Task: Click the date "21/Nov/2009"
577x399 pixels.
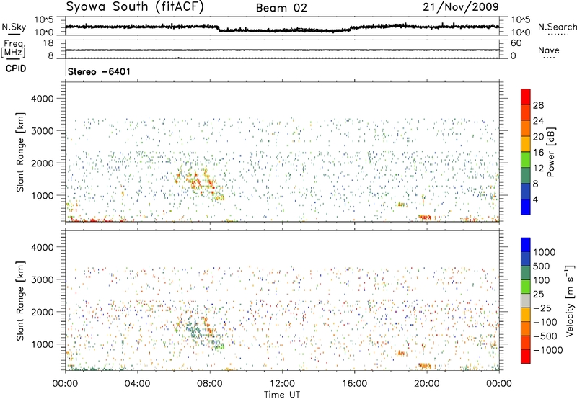Action: [461, 6]
